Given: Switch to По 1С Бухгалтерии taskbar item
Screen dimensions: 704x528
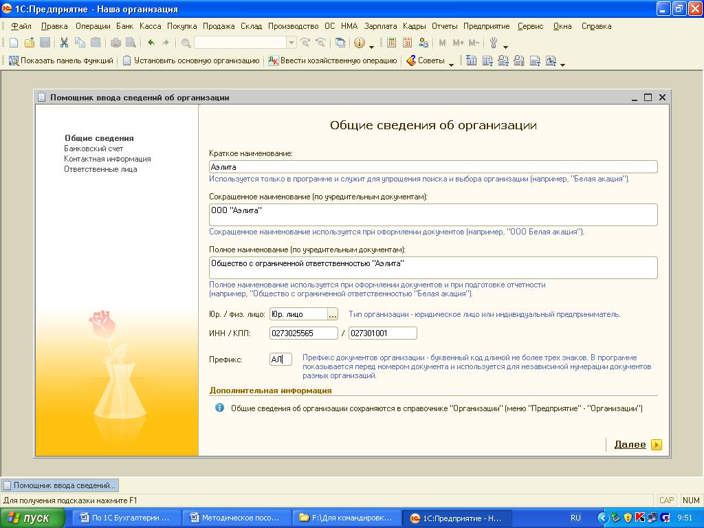Looking at the screenshot, I should coord(126,518).
